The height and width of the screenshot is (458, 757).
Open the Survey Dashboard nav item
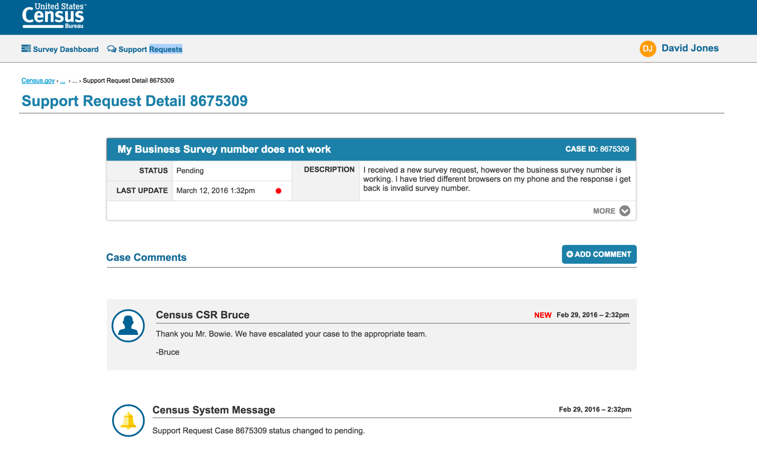coord(66,49)
